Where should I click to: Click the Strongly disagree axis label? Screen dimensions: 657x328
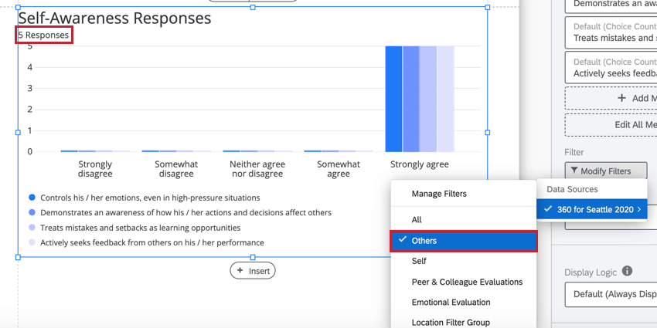coord(95,169)
